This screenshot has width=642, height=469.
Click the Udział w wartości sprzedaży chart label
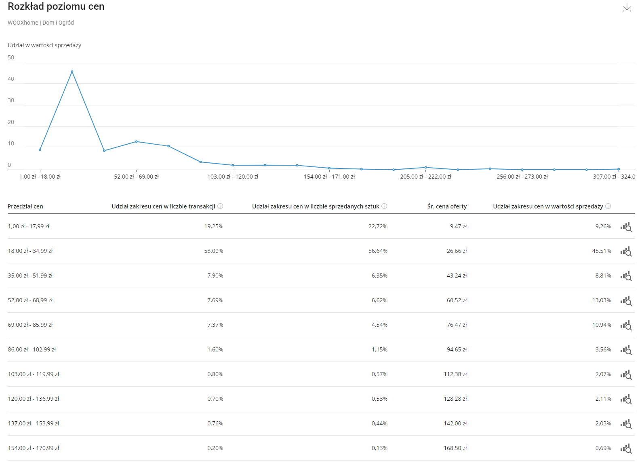(44, 45)
